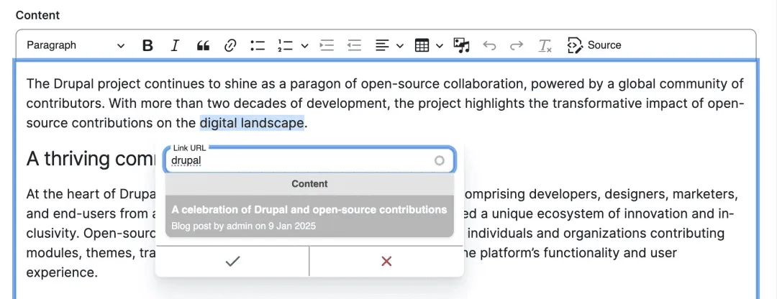Confirm the link with the checkmark button
The width and height of the screenshot is (777, 299).
point(232,262)
